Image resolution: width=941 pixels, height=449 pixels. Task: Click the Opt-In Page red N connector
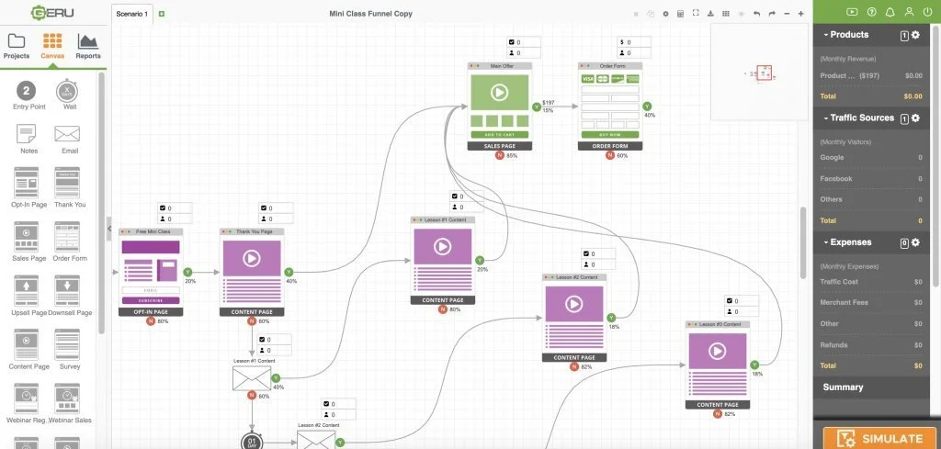151,321
